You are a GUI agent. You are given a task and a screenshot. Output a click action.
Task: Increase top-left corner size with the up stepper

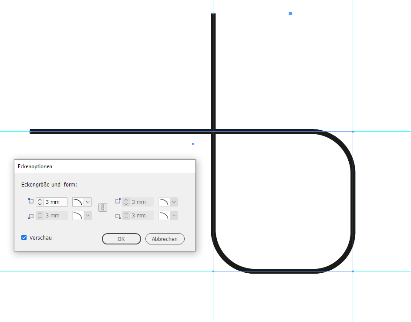point(39,200)
